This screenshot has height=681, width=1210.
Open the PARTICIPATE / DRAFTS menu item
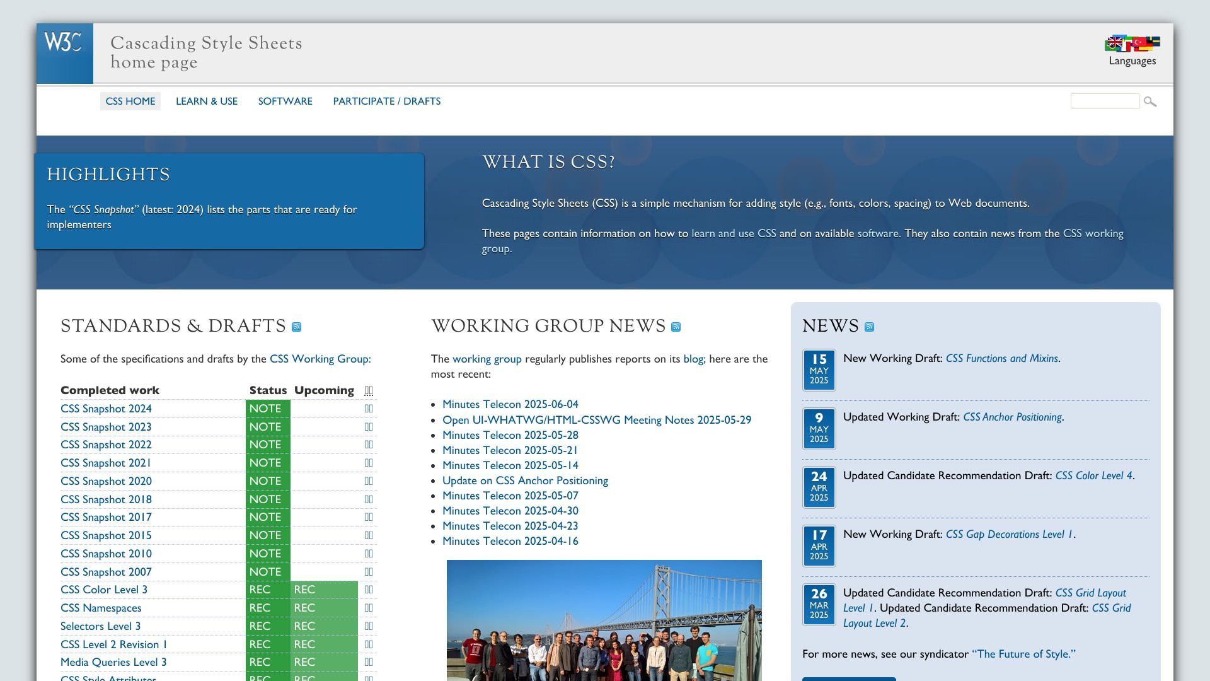point(387,101)
